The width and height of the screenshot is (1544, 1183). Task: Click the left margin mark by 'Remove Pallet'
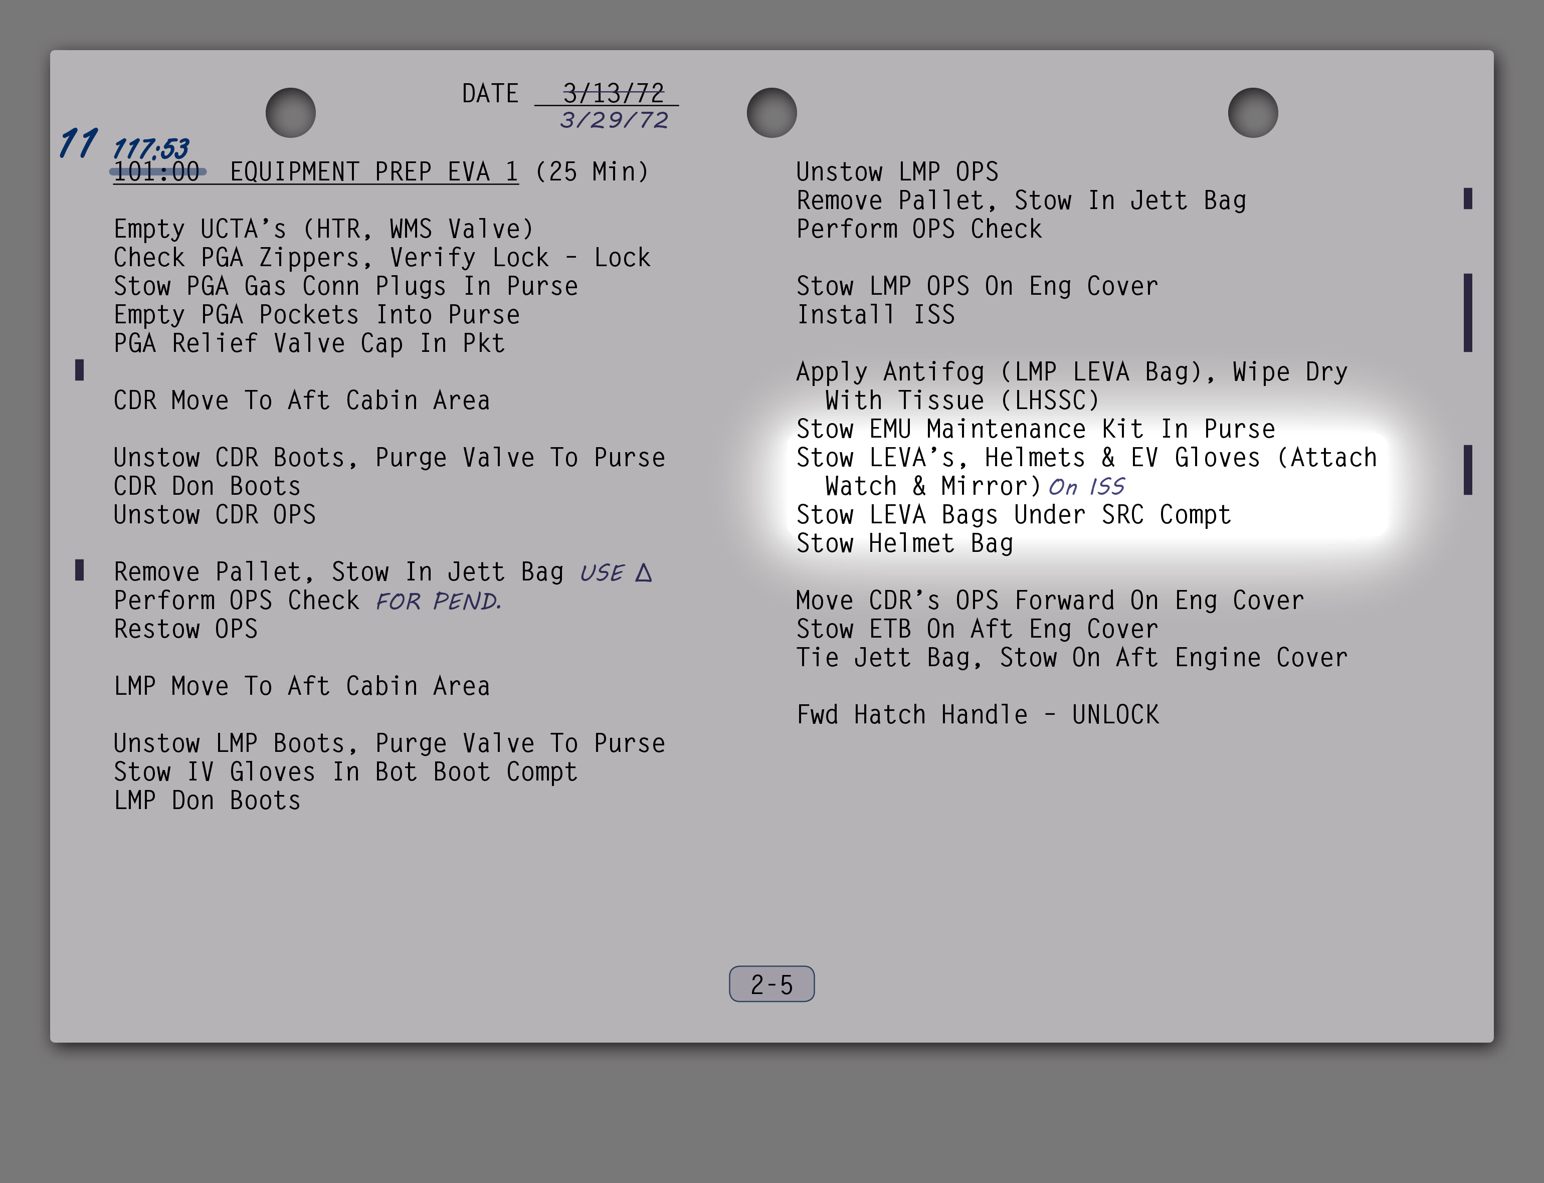pos(80,570)
